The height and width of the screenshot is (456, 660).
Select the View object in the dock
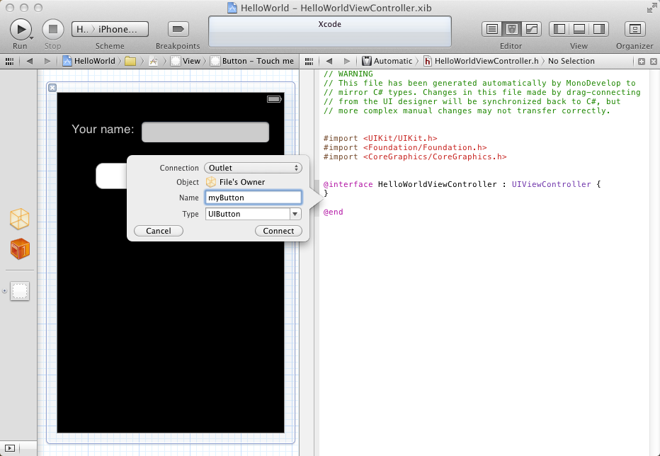click(x=20, y=290)
